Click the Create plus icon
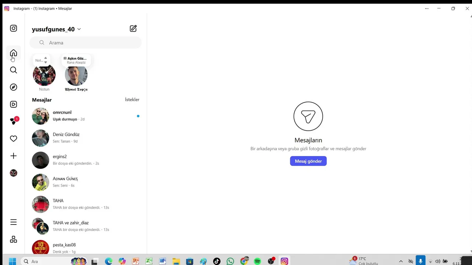 click(x=14, y=156)
